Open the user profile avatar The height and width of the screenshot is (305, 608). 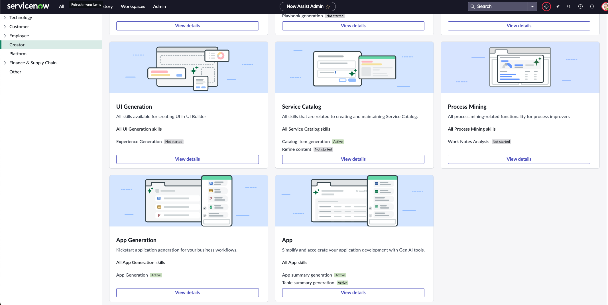pos(605,7)
